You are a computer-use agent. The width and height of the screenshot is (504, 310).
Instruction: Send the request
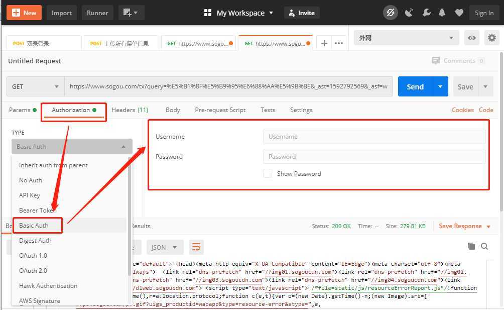(415, 86)
